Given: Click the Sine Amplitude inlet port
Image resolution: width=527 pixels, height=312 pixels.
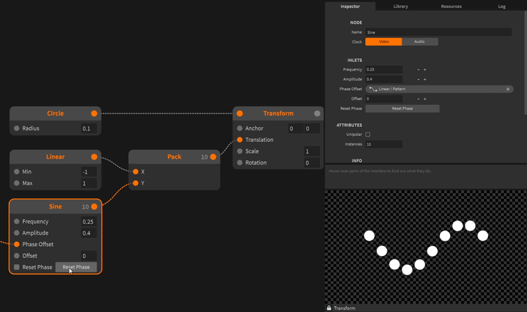Looking at the screenshot, I should pyautogui.click(x=16, y=233).
